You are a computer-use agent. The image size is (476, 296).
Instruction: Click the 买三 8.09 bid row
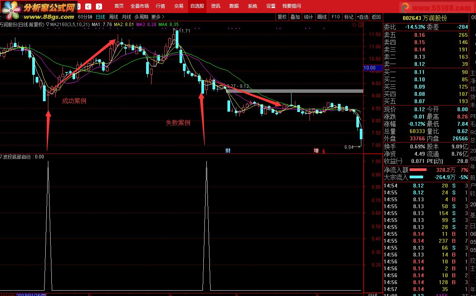point(426,87)
